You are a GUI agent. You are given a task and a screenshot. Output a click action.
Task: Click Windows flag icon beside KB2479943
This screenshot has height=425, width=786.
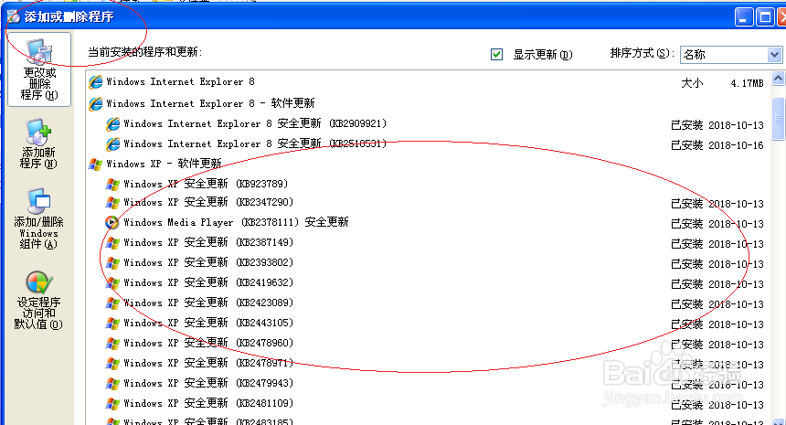[x=112, y=383]
